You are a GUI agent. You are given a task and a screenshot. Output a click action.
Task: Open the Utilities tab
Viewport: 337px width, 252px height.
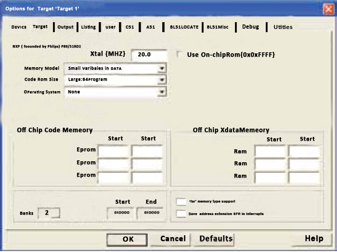click(283, 27)
